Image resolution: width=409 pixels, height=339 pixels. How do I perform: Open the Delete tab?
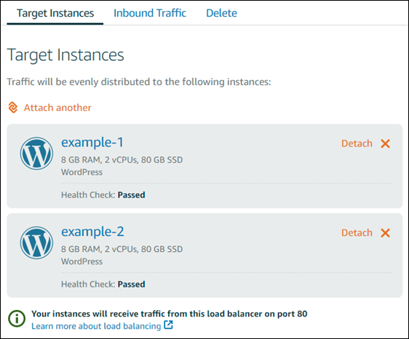click(x=221, y=13)
